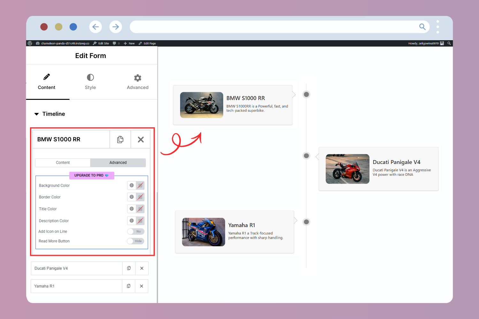Click the Yamaha R1 timeline dot

coord(306,222)
